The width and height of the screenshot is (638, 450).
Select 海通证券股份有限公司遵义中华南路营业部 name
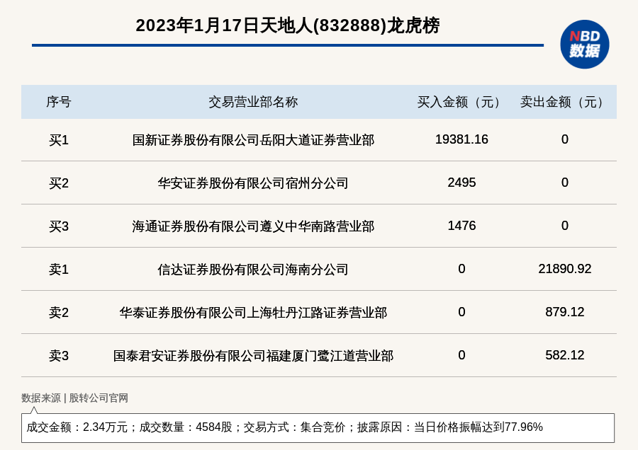[x=253, y=226]
